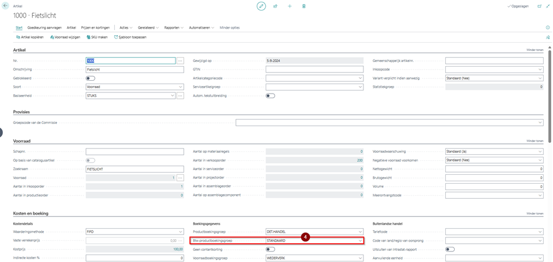Screen dimensions: 553x262
Task: Click Minder tonen in Voorraad section
Action: [x=535, y=141]
